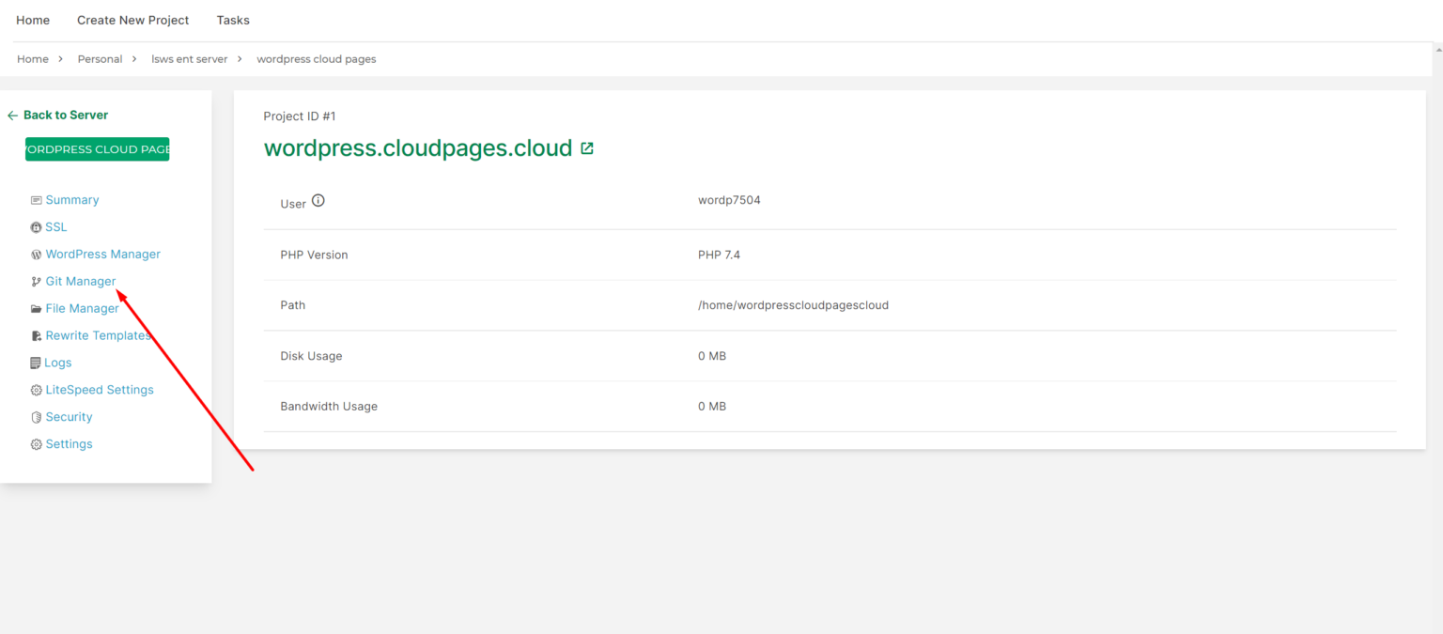
Task: Open the Logs icon in sidebar
Action: (x=35, y=363)
